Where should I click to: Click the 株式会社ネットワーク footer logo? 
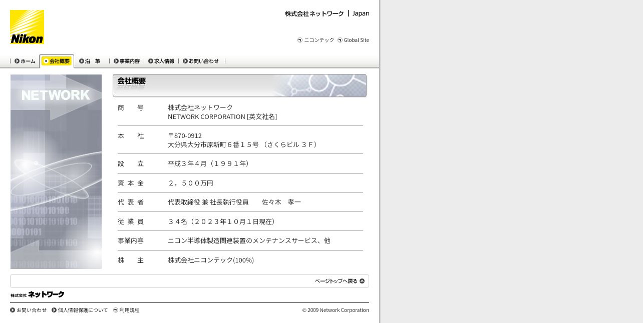pos(37,294)
